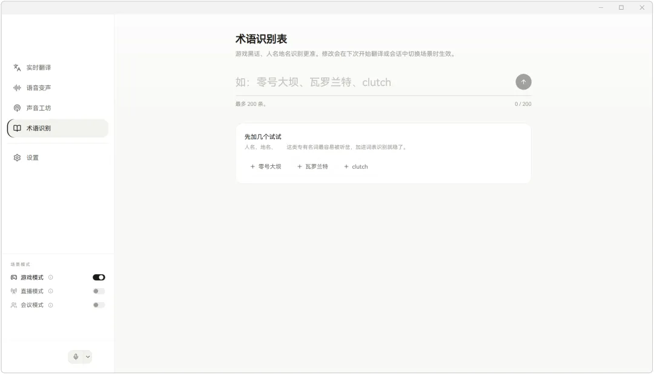Open the 实时翻译 page
Image resolution: width=654 pixels, height=374 pixels.
[58, 68]
